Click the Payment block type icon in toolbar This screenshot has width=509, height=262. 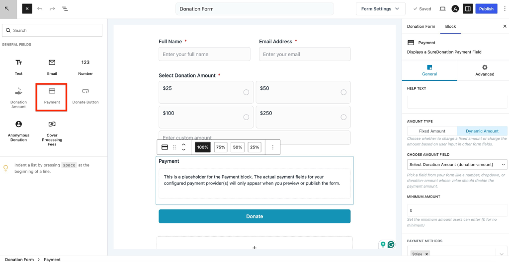pos(165,147)
